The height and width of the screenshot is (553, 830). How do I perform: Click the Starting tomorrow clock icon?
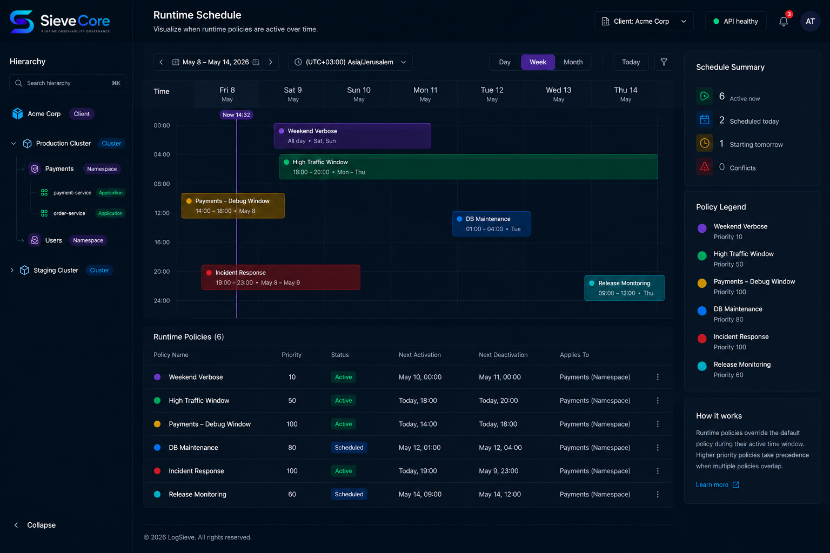point(705,143)
